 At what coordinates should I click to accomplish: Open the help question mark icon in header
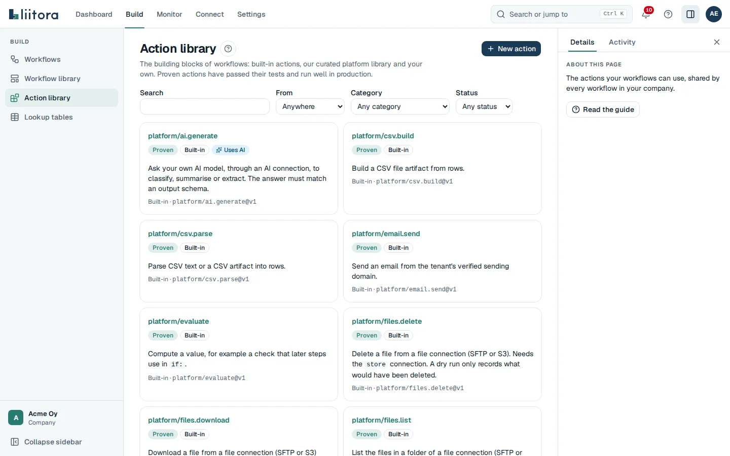668,14
